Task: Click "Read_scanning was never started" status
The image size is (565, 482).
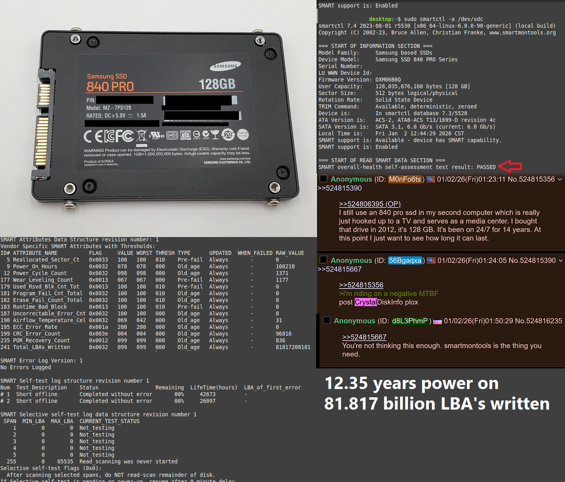Action: pos(129,461)
